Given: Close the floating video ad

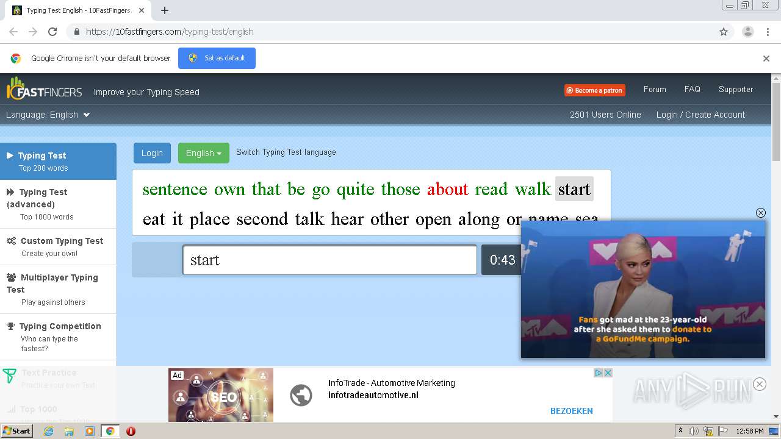Looking at the screenshot, I should [760, 213].
